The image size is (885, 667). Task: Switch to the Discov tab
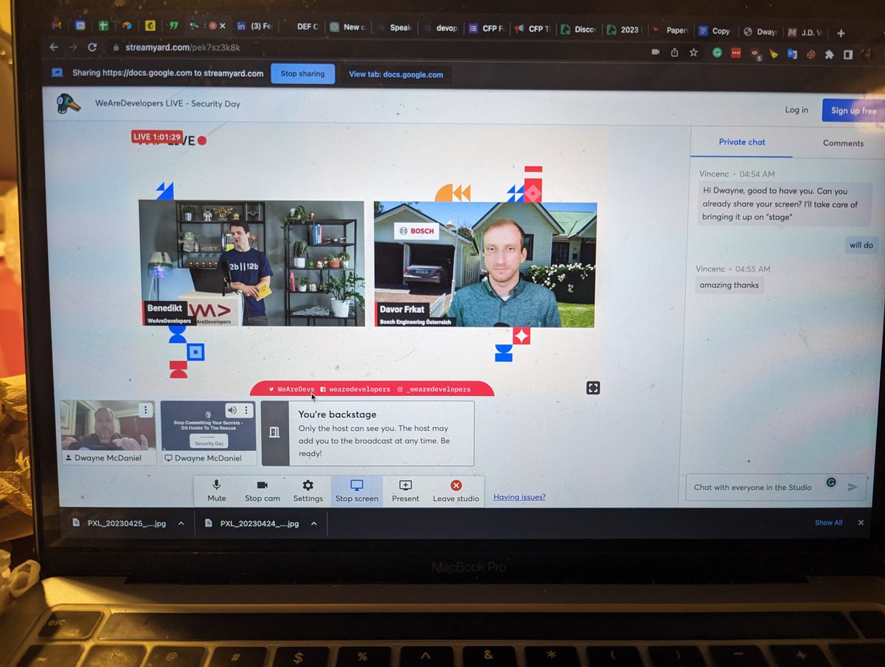coord(579,30)
